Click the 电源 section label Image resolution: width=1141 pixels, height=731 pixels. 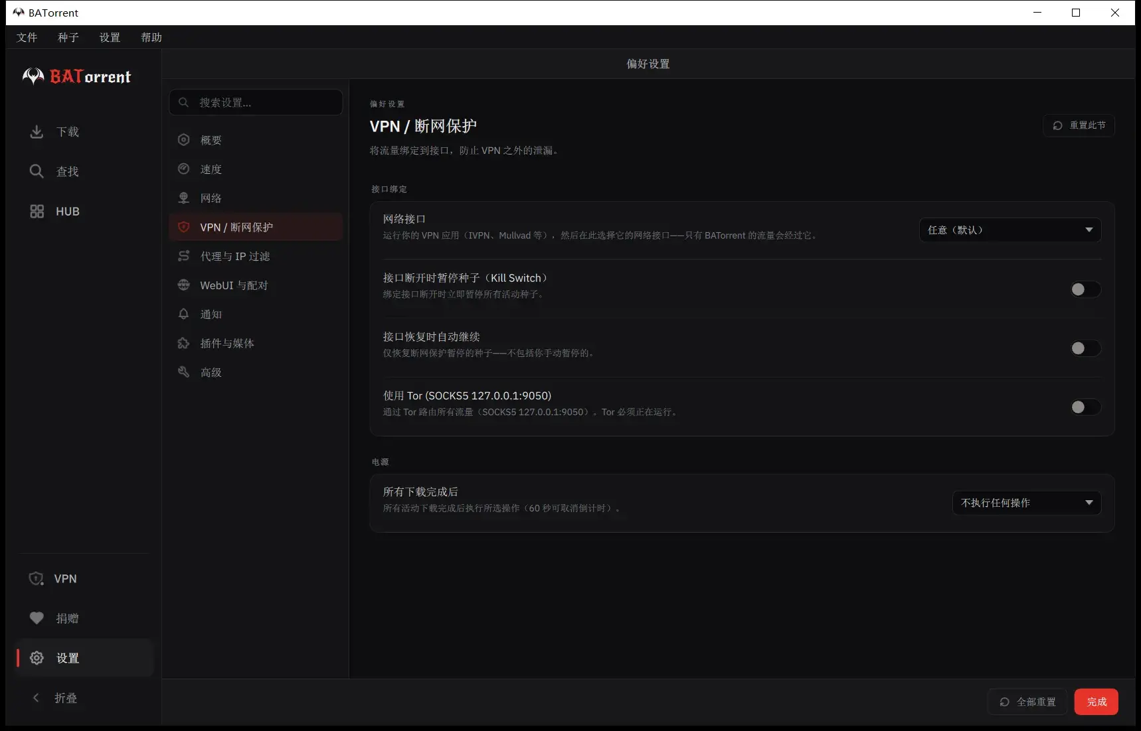click(381, 462)
